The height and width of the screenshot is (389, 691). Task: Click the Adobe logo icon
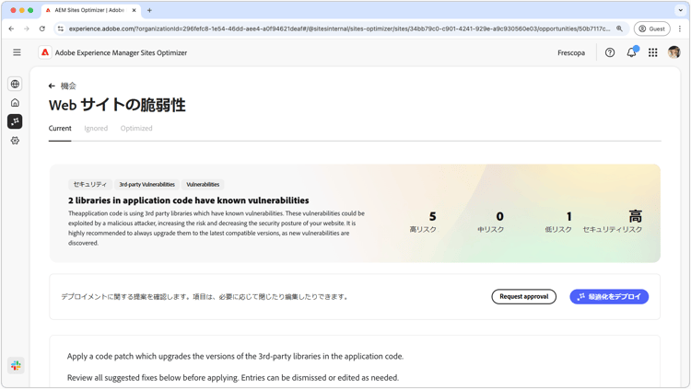45,52
